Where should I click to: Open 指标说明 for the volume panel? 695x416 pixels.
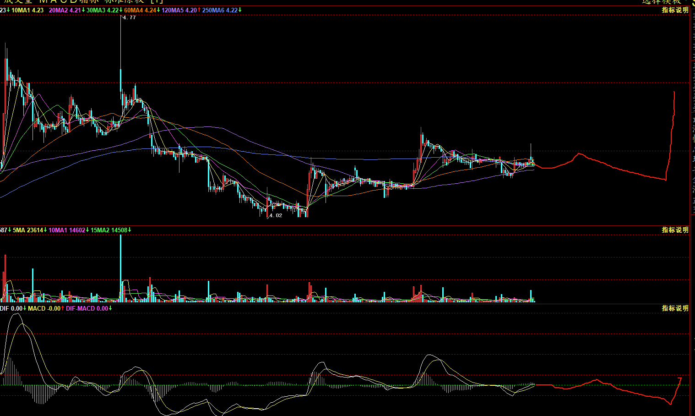pos(675,230)
